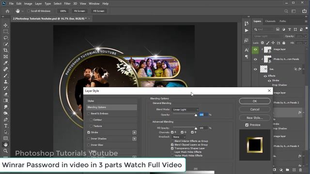Viewport: 310px width, 174px height.
Task: Click OK in Layer Style dialog
Action: point(255,101)
